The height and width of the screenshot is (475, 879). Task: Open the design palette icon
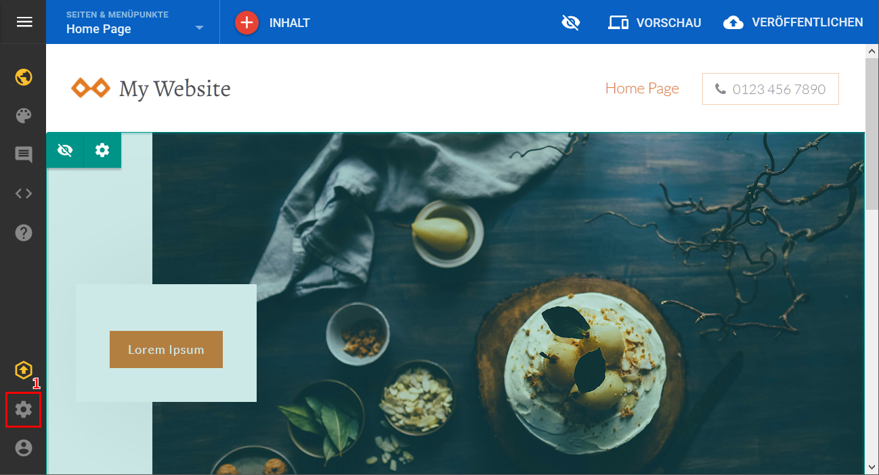pyautogui.click(x=24, y=116)
